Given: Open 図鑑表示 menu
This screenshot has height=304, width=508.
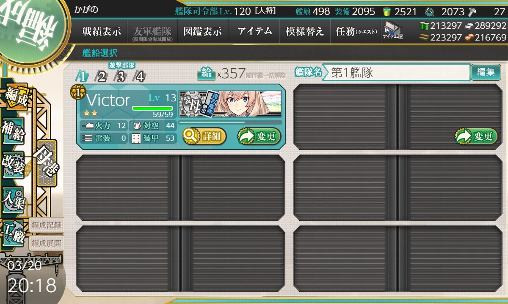Looking at the screenshot, I should click(x=203, y=31).
